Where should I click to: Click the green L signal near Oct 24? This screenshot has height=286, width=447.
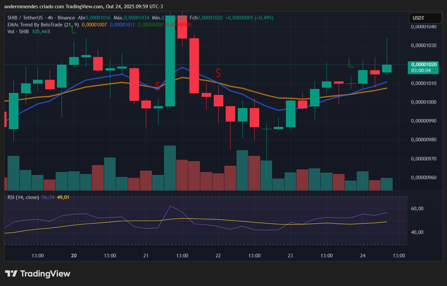tap(351, 64)
